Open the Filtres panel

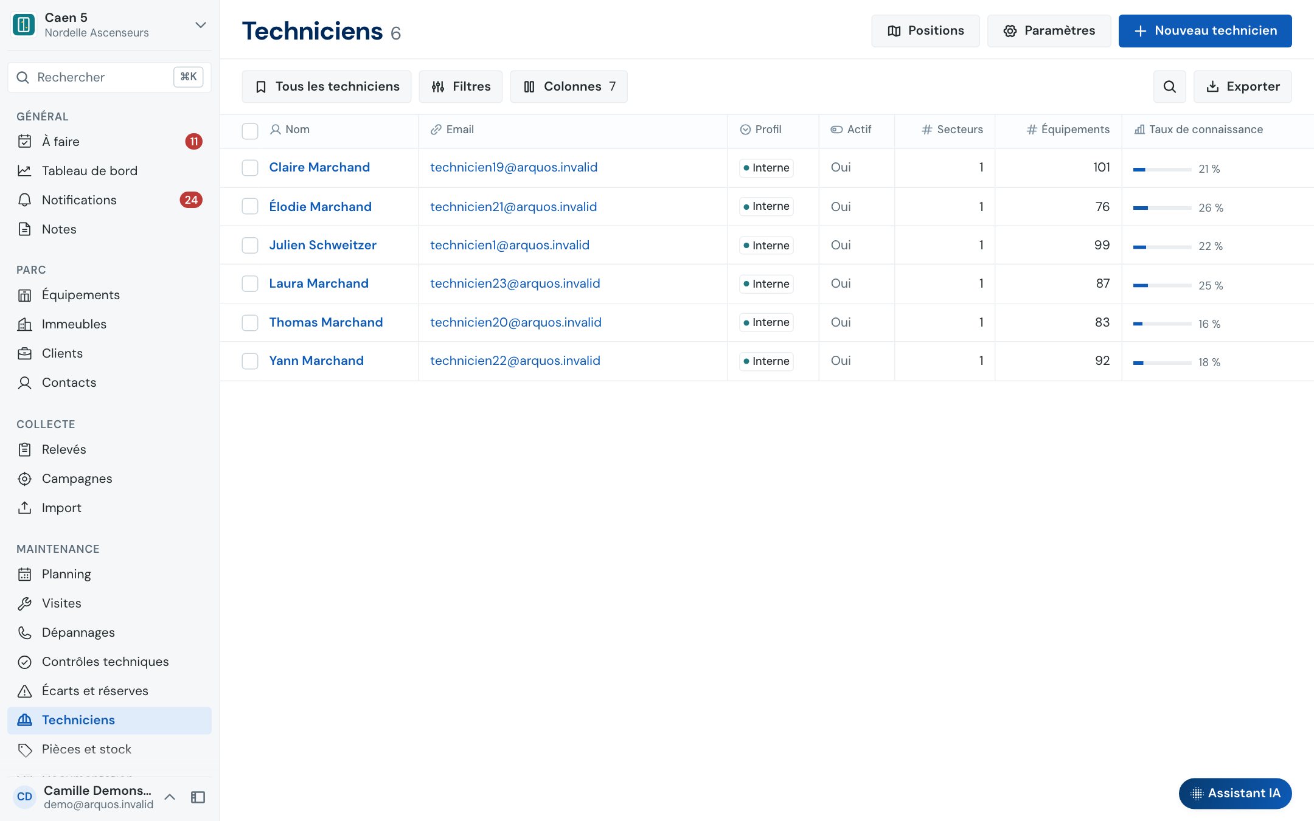point(461,86)
